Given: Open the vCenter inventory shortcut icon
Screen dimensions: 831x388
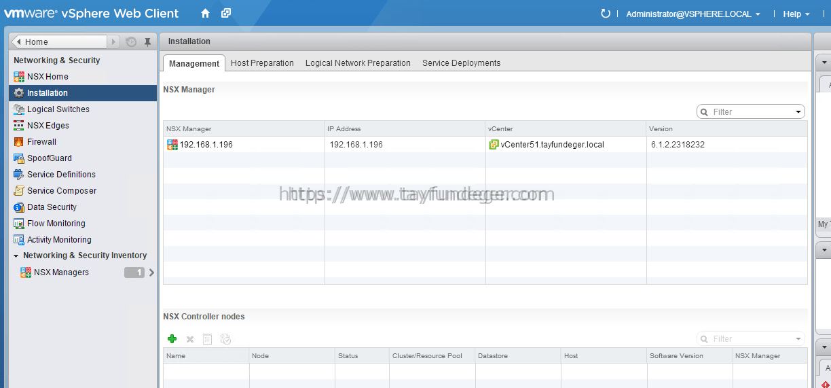Looking at the screenshot, I should (226, 13).
